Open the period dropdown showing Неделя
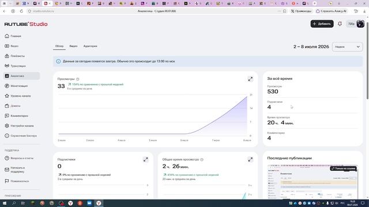This screenshot has height=207, width=369. (347, 47)
